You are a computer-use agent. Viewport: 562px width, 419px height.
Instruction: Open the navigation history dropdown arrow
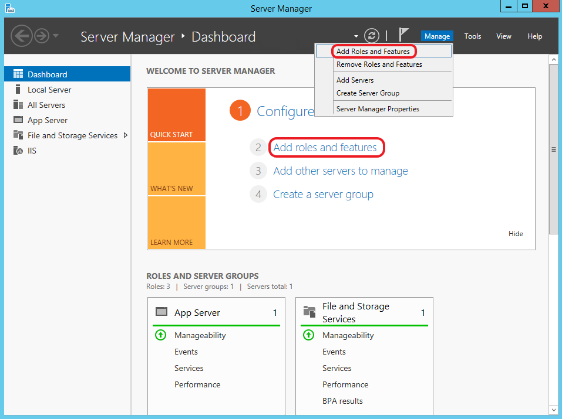coord(56,35)
